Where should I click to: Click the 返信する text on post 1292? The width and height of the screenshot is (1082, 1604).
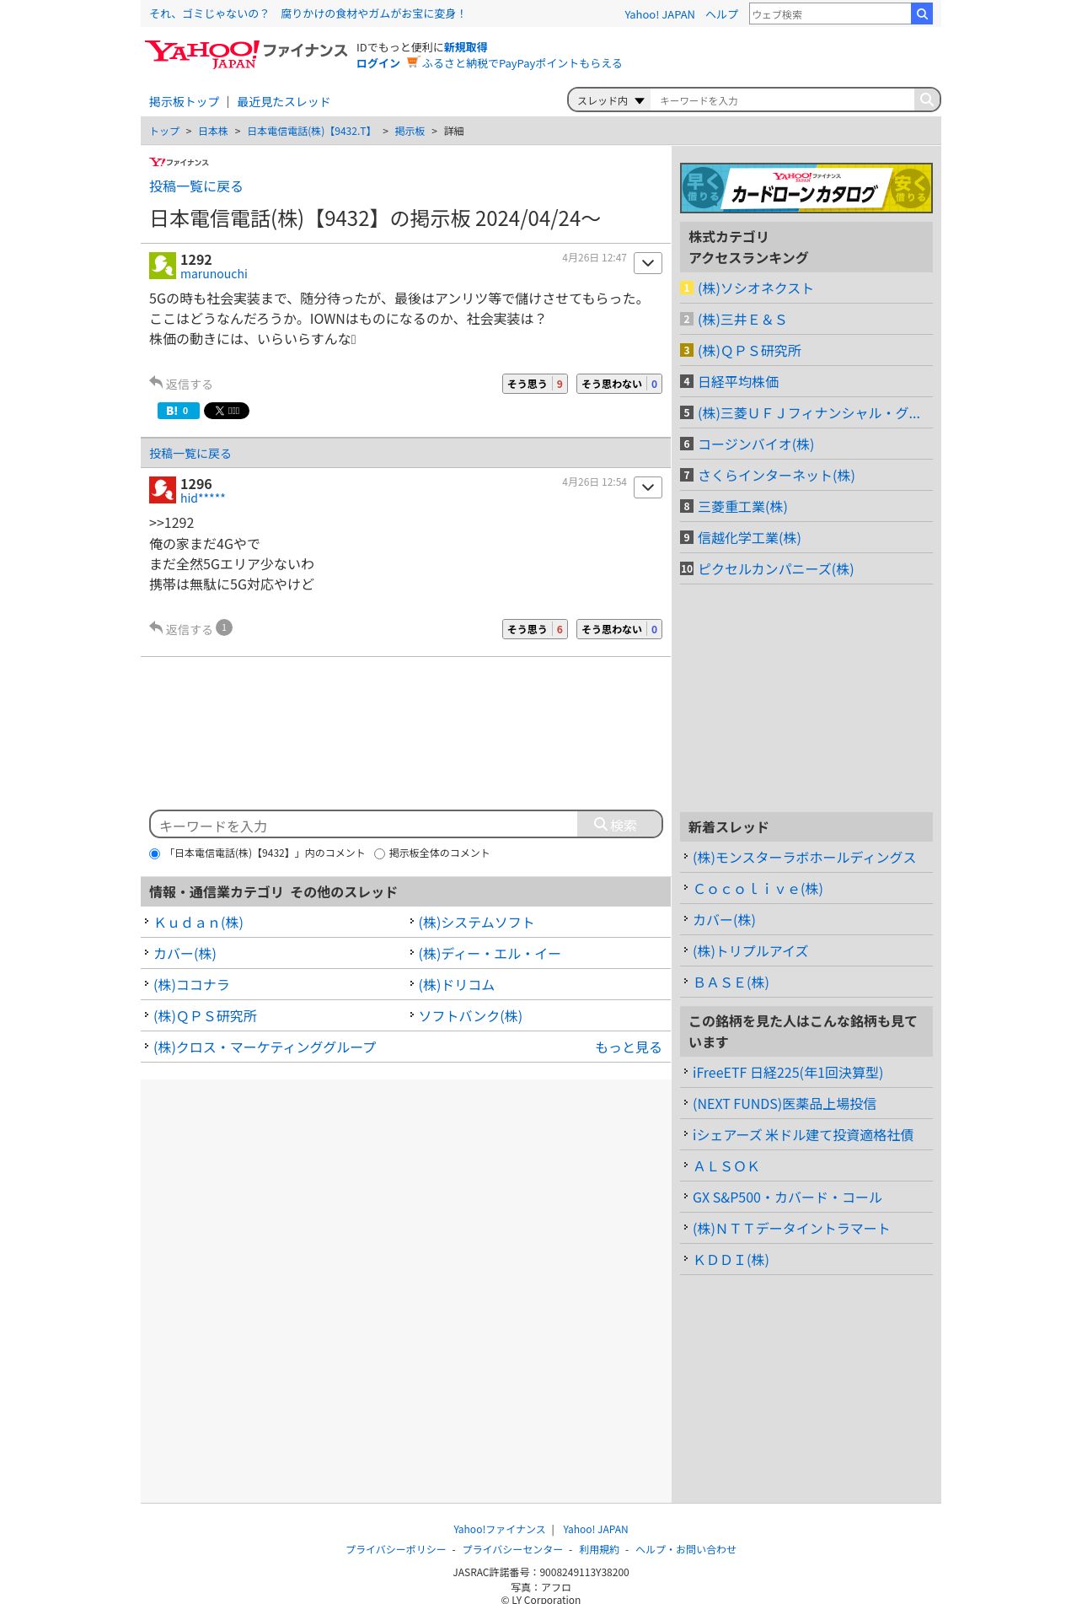[190, 385]
